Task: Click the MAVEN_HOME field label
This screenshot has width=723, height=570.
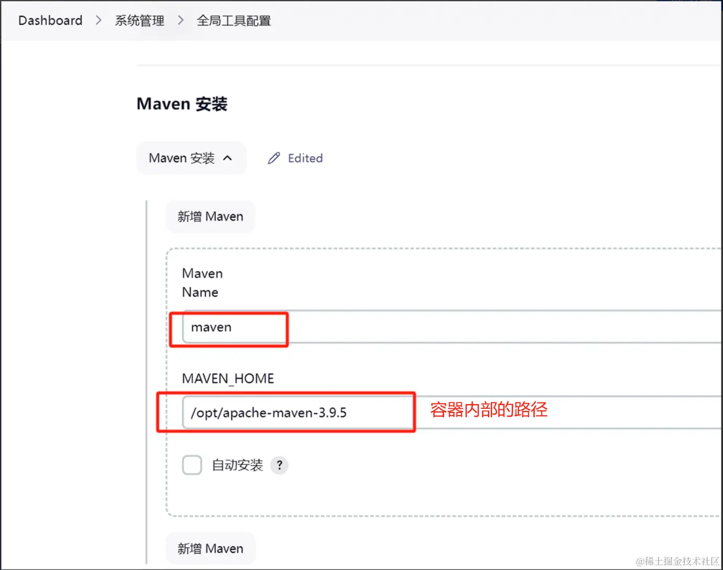Action: point(228,378)
